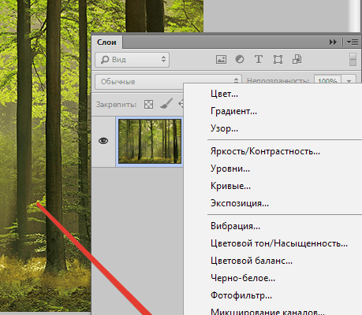Select Цветовой тон/Насыщенность... adjustment

(x=279, y=243)
